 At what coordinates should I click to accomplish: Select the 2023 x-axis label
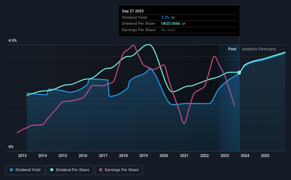click(x=225, y=156)
